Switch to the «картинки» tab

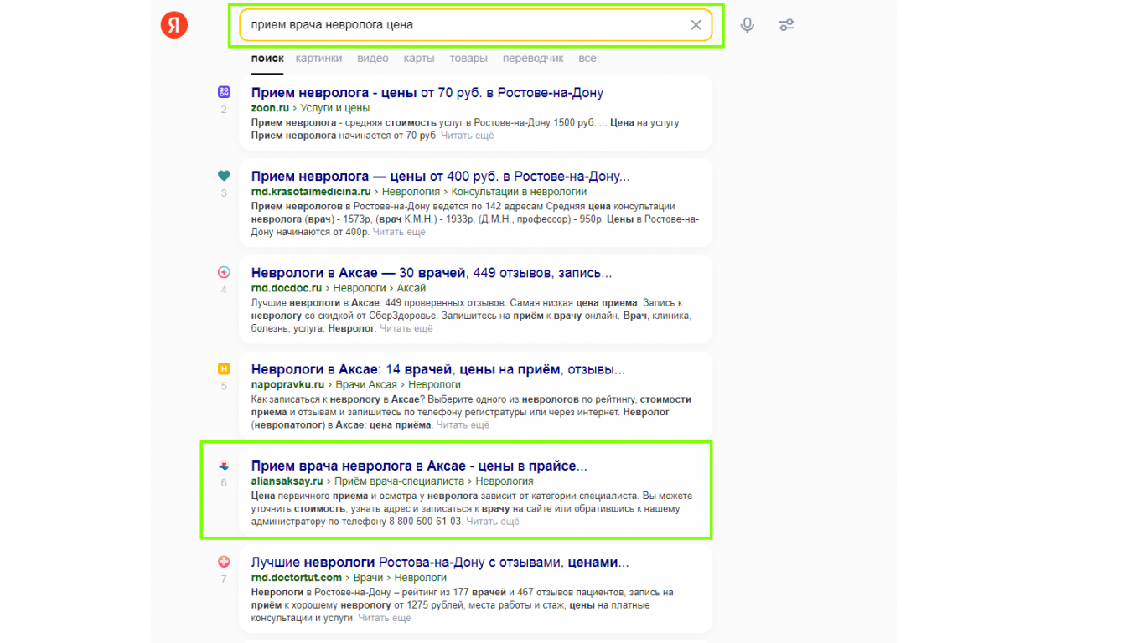point(319,59)
